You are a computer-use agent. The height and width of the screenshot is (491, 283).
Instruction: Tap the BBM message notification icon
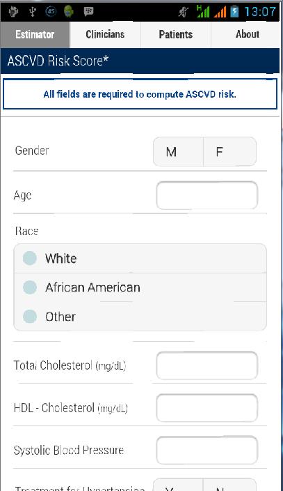[x=89, y=12]
